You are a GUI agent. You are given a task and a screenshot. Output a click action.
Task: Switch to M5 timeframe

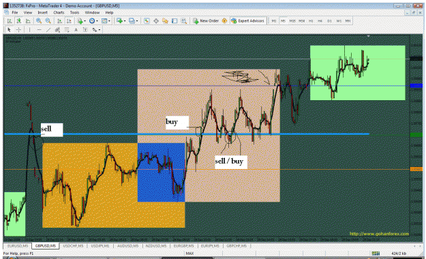pos(283,21)
